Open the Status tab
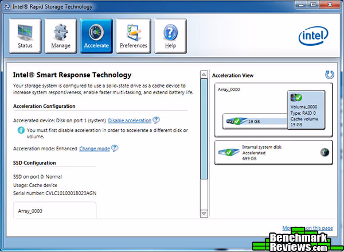Screen dimensions: 344x252 pyautogui.click(x=25, y=36)
